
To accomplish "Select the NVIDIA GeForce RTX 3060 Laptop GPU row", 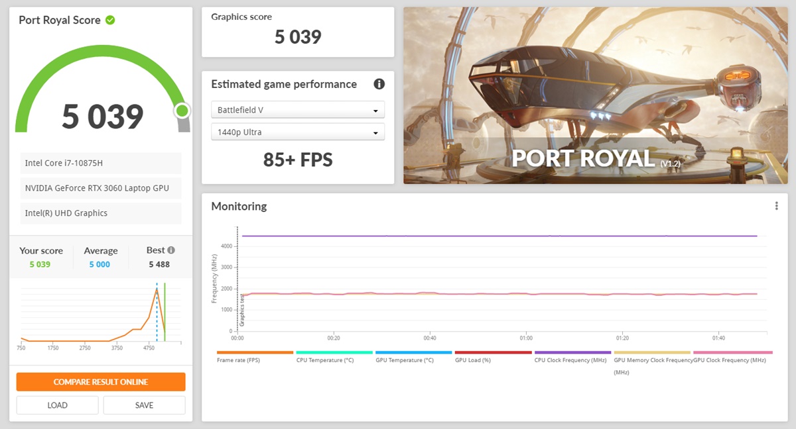I will coord(101,188).
